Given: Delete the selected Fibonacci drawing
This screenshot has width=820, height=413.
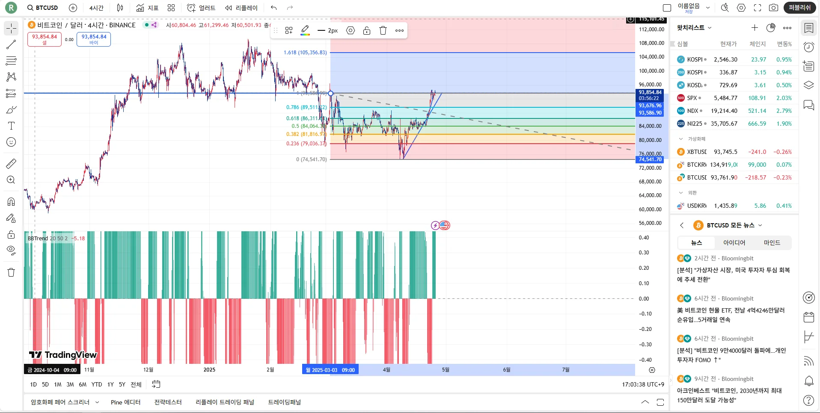Looking at the screenshot, I should 383,30.
